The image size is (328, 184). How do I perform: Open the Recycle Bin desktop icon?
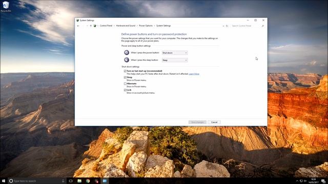point(6,7)
